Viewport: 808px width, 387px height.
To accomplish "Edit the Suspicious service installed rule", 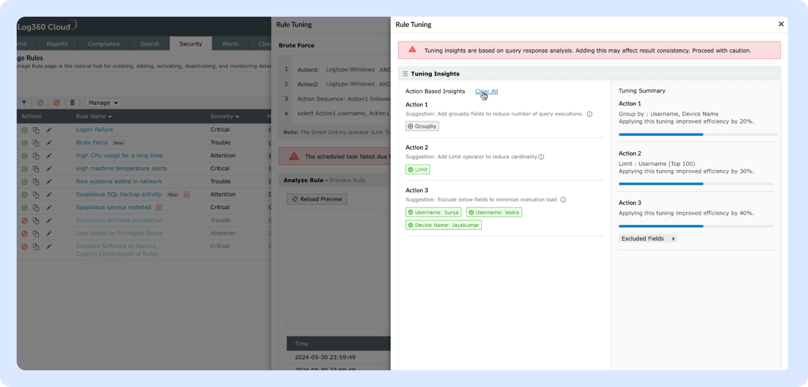I will [x=48, y=207].
